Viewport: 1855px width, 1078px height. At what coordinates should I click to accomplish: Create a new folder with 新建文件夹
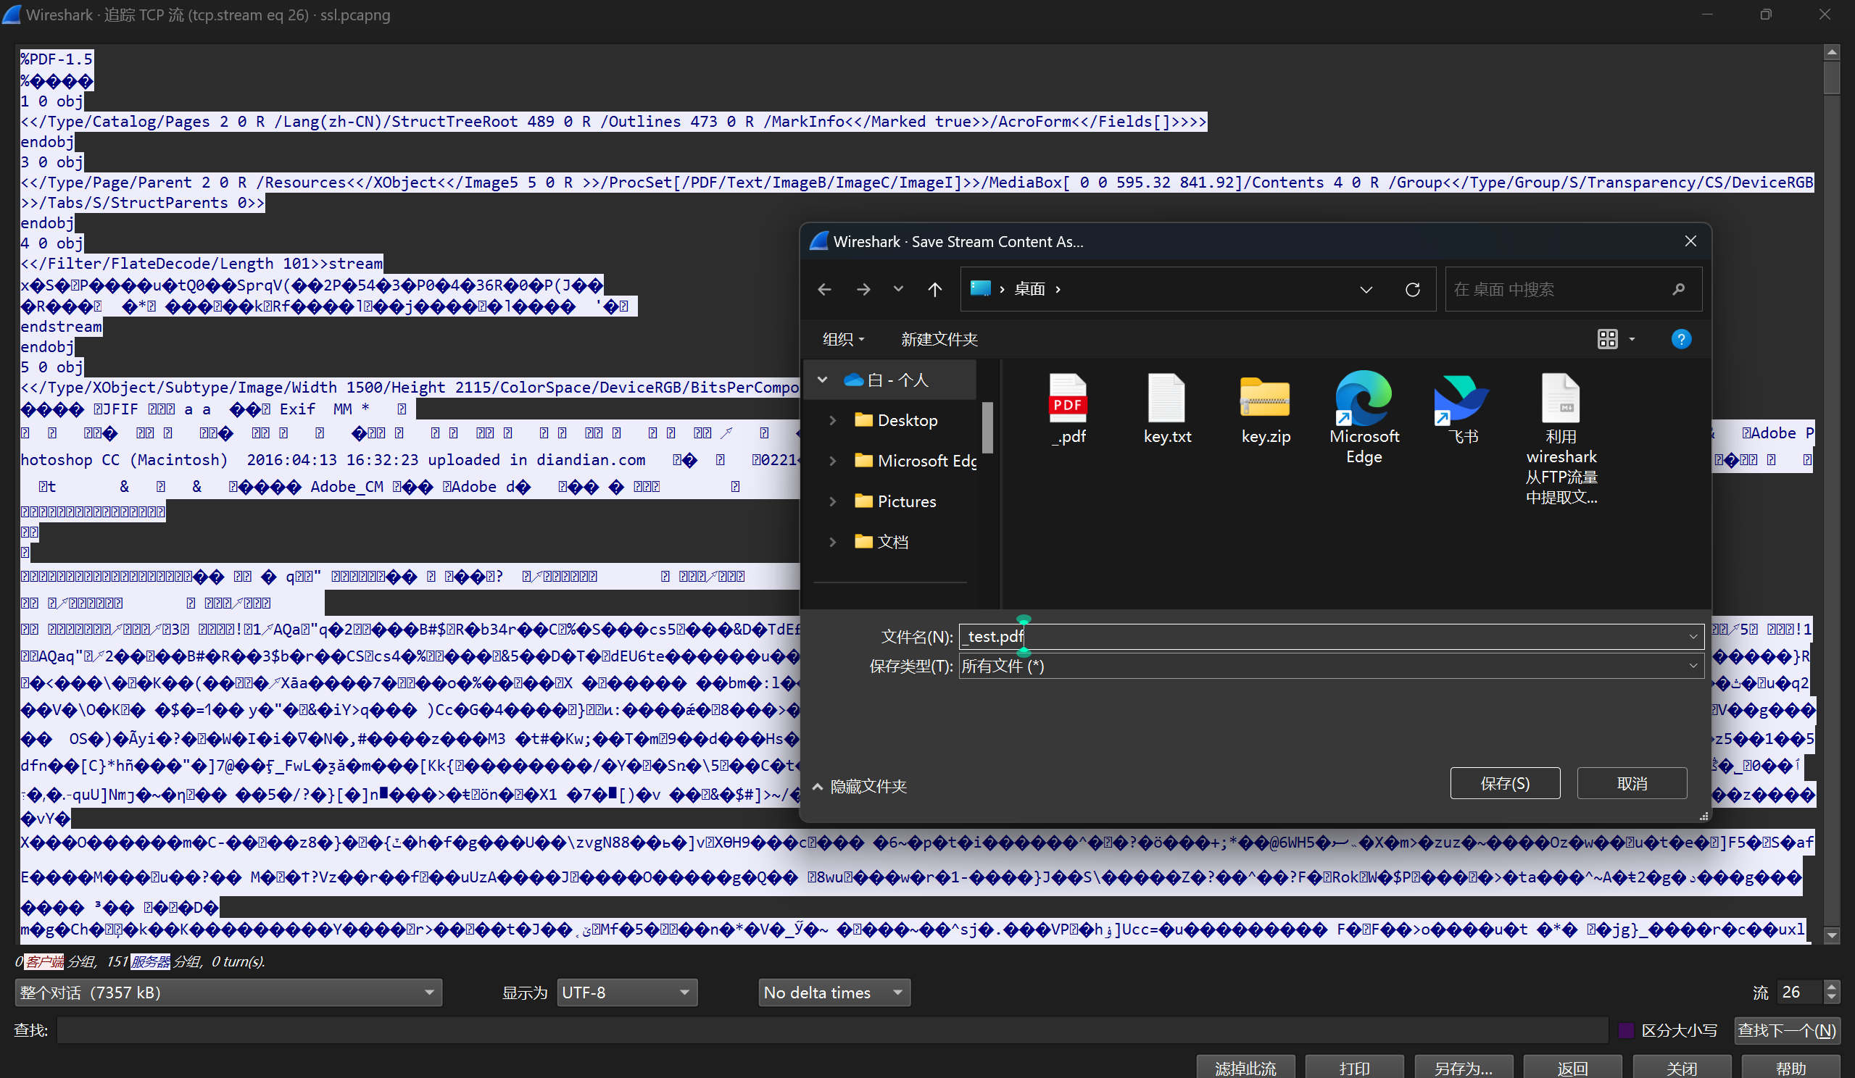939,339
